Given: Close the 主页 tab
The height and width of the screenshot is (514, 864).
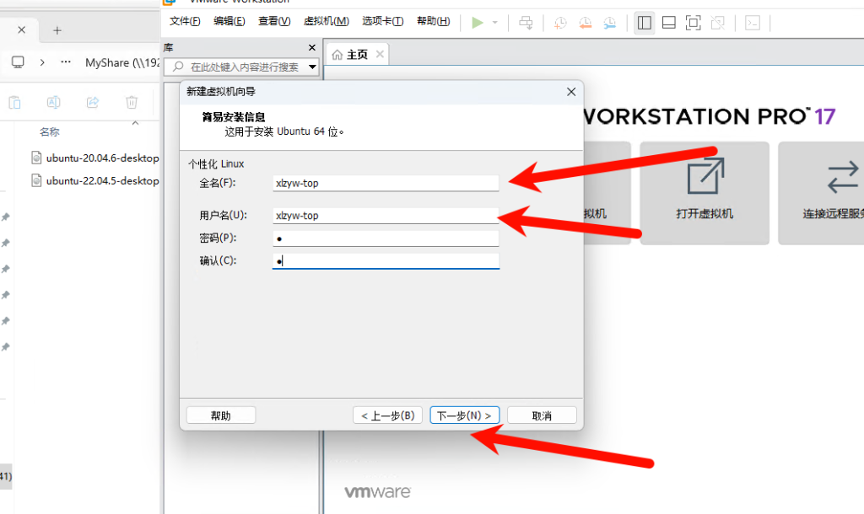Looking at the screenshot, I should tap(380, 54).
